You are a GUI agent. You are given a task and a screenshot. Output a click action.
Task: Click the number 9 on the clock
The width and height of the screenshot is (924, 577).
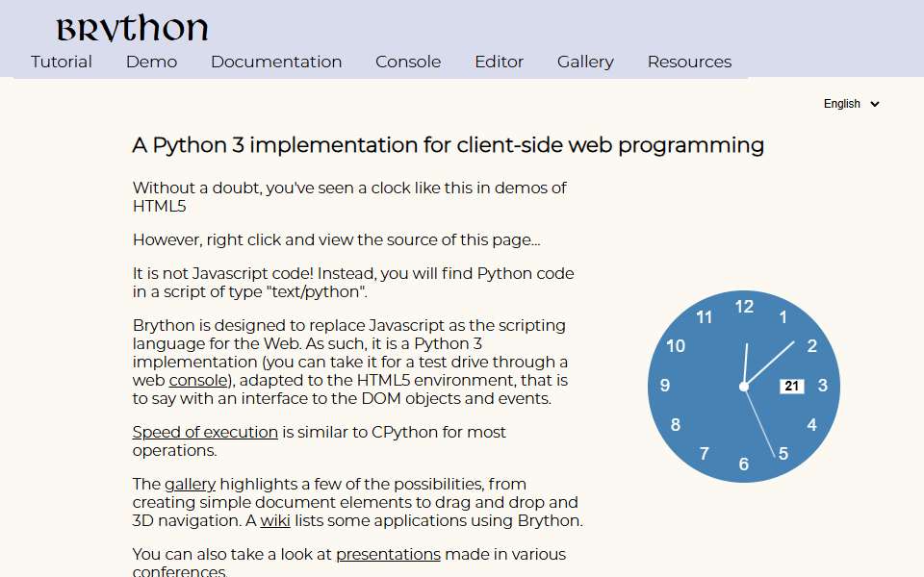(665, 386)
